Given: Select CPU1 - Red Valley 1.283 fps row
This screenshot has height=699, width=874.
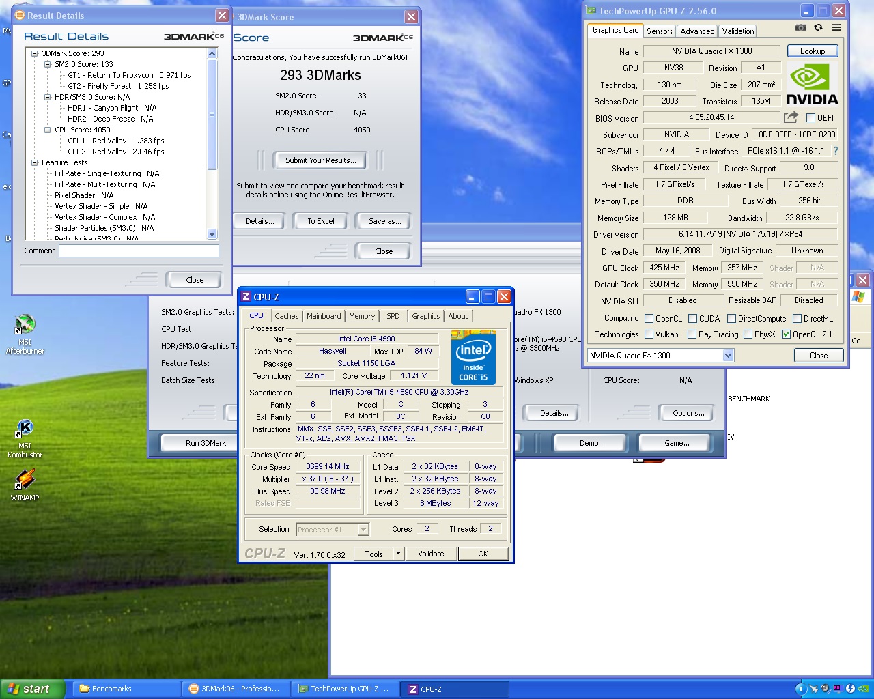Looking at the screenshot, I should (115, 141).
